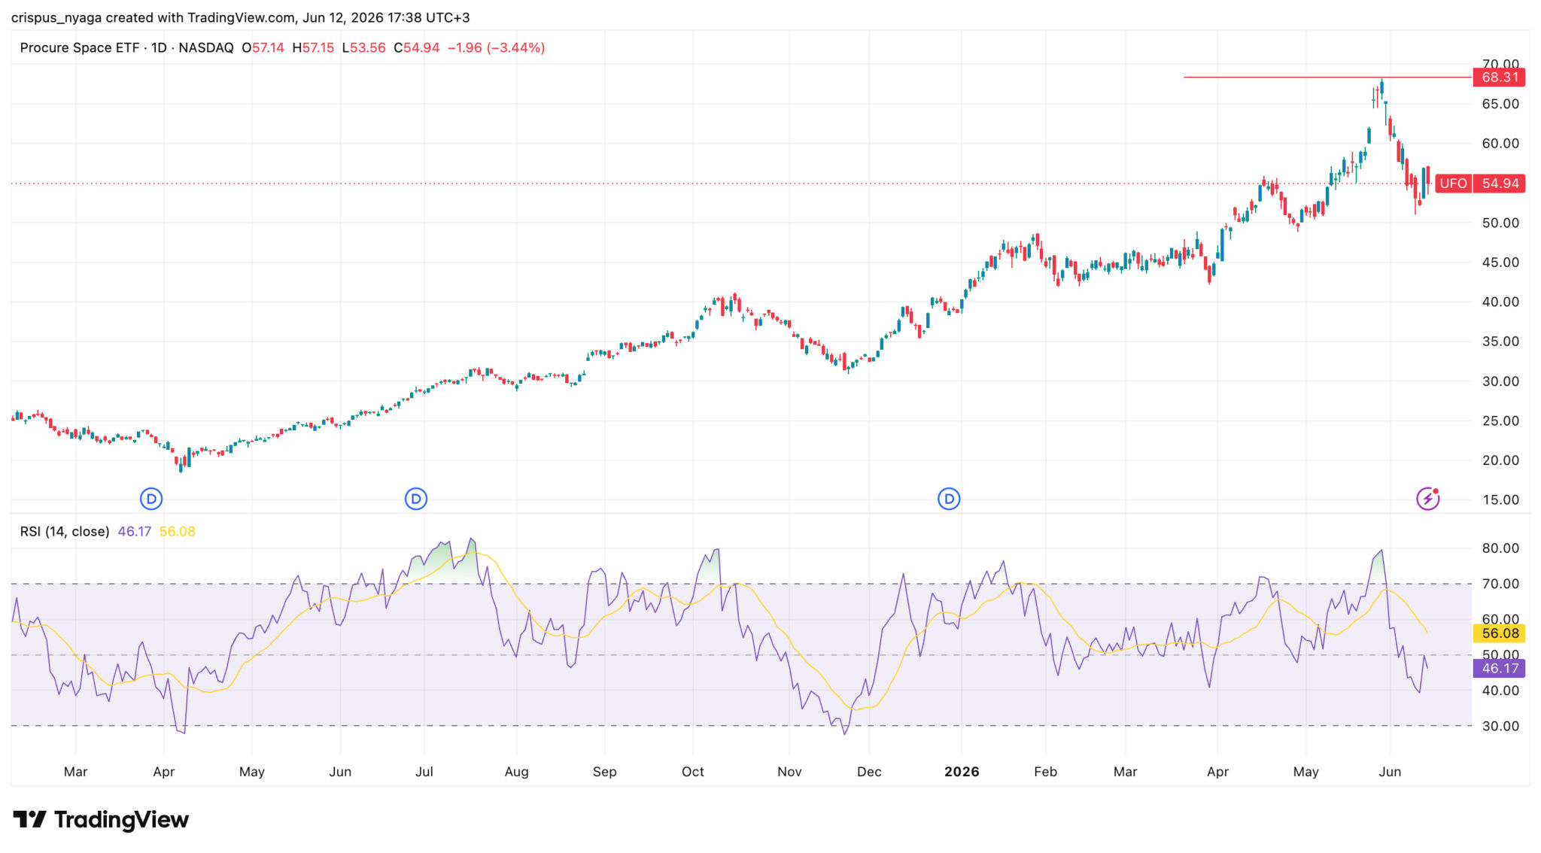This screenshot has width=1541, height=853.
Task: Click the purple lightning event marker
Action: [1427, 499]
